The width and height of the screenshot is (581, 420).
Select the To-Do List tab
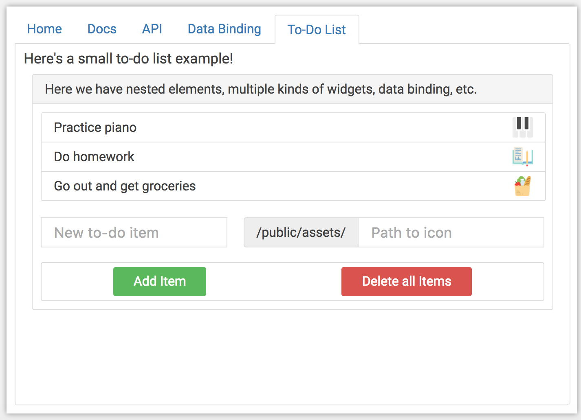[317, 30]
